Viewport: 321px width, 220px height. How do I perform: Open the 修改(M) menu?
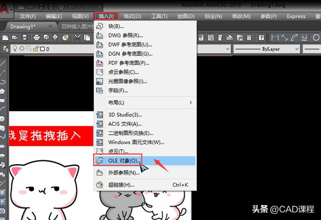point(241,16)
